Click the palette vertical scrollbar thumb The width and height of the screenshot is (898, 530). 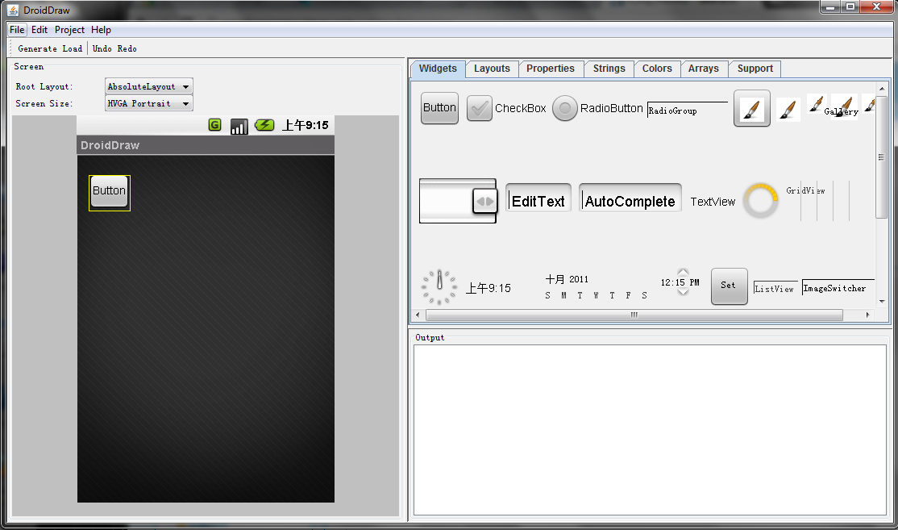[x=881, y=157]
